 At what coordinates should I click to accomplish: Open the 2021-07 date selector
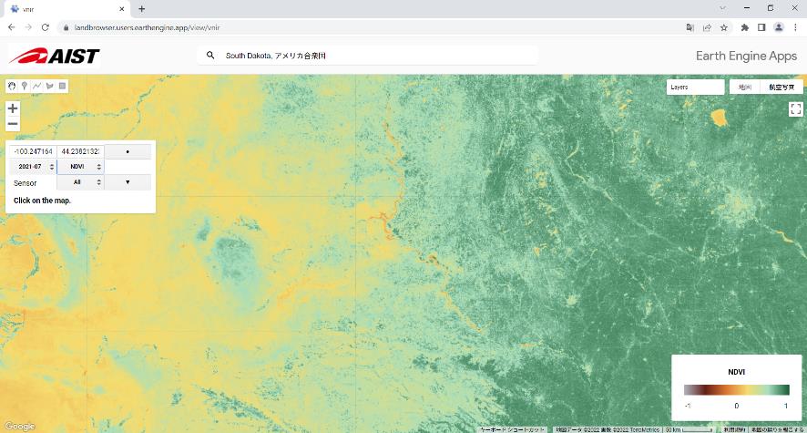[33, 166]
